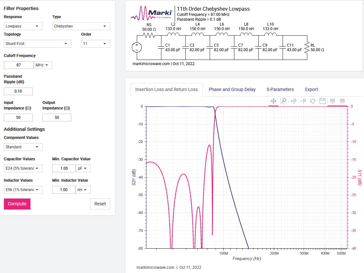The image size is (364, 273).
Task: Reset the chart view with refresh icon
Action: 313,101
